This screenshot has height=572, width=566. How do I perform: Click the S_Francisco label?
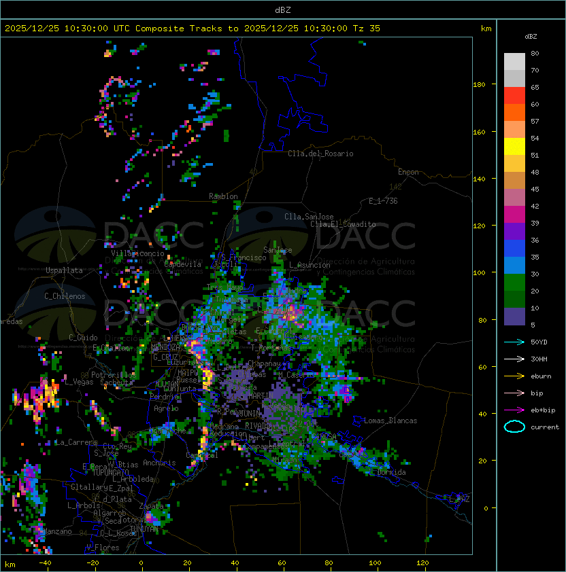point(244,257)
